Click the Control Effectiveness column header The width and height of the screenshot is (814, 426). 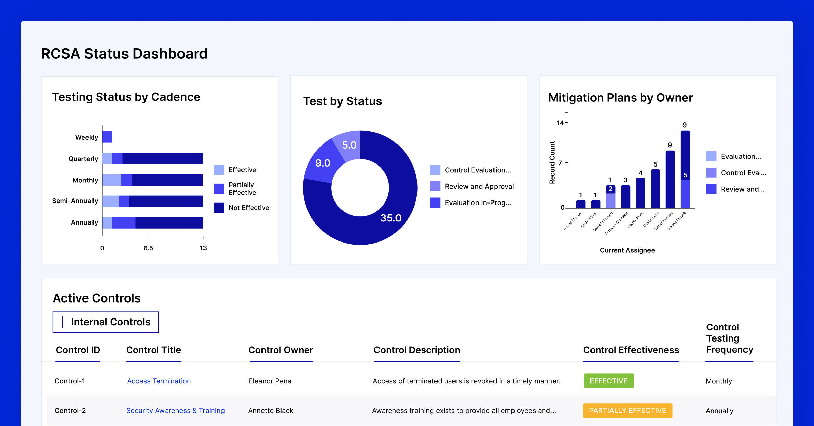point(631,350)
